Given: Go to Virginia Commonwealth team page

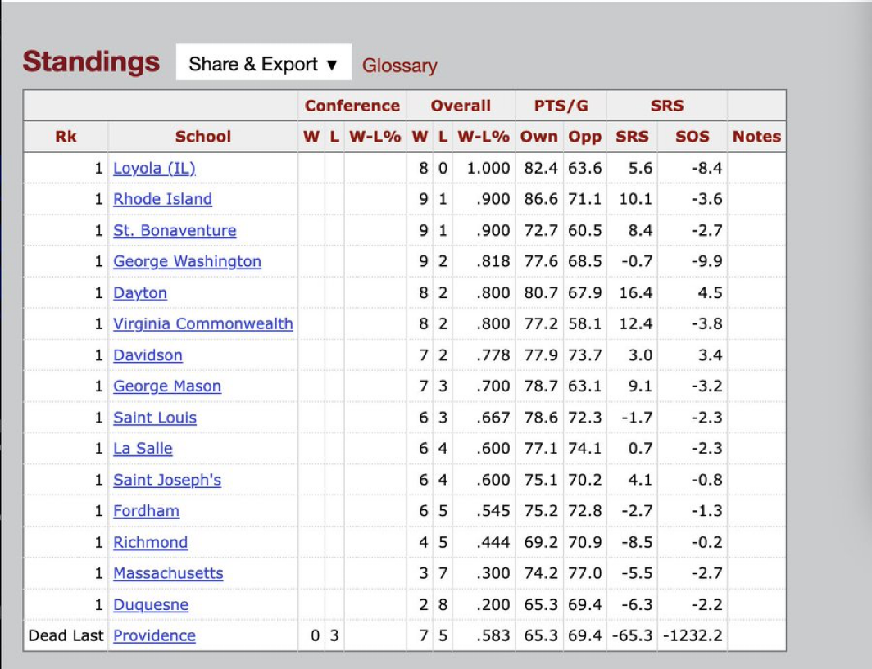Looking at the screenshot, I should 202,323.
